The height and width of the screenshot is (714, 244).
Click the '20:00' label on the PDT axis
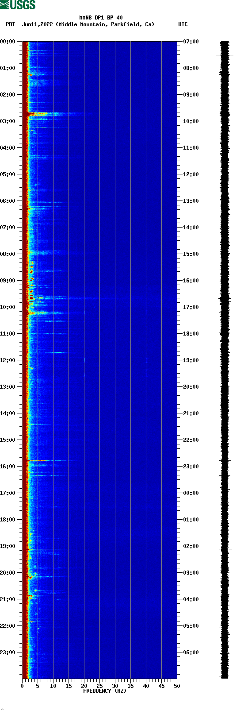pos(8,573)
